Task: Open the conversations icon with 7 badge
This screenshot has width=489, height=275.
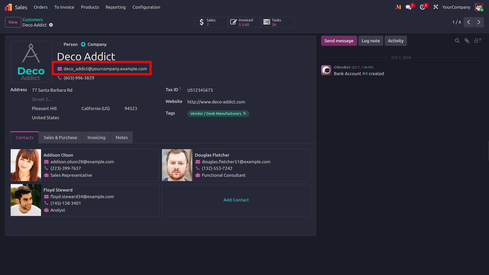Action: (409, 7)
